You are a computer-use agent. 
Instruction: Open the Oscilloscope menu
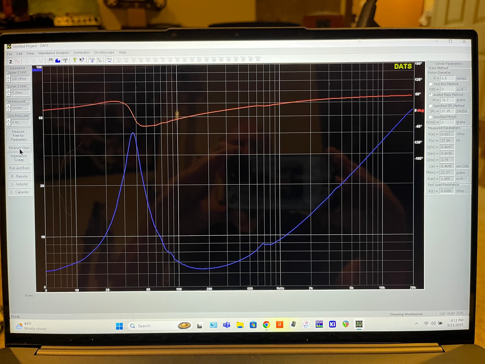pos(104,52)
